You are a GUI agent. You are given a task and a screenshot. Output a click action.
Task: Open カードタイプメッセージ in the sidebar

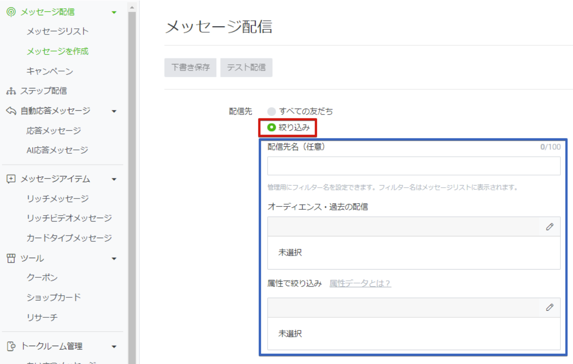(69, 238)
